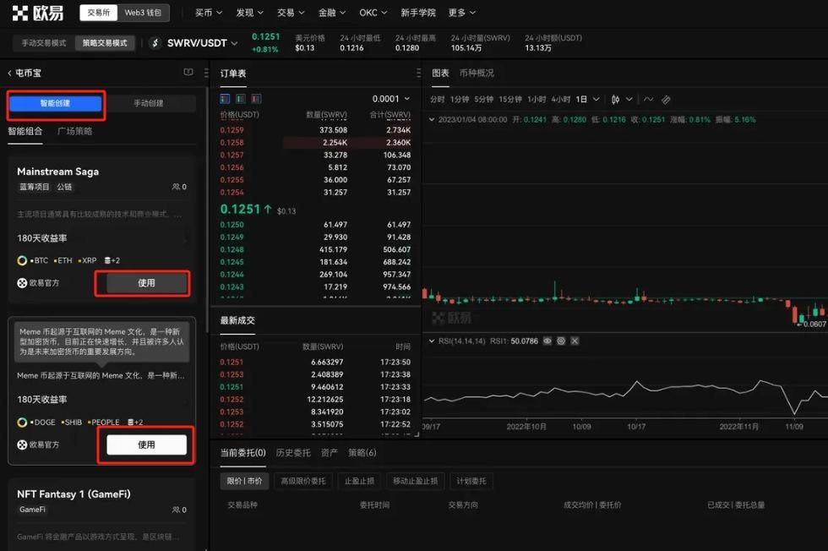Click the attachment icon next to the curve tool
Screen dimensions: 828x551
[666, 100]
